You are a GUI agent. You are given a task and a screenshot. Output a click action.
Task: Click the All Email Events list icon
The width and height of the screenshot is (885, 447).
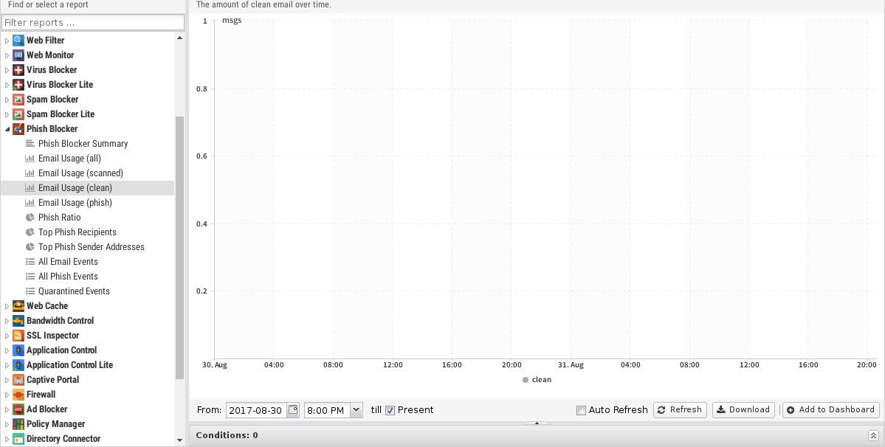point(30,262)
